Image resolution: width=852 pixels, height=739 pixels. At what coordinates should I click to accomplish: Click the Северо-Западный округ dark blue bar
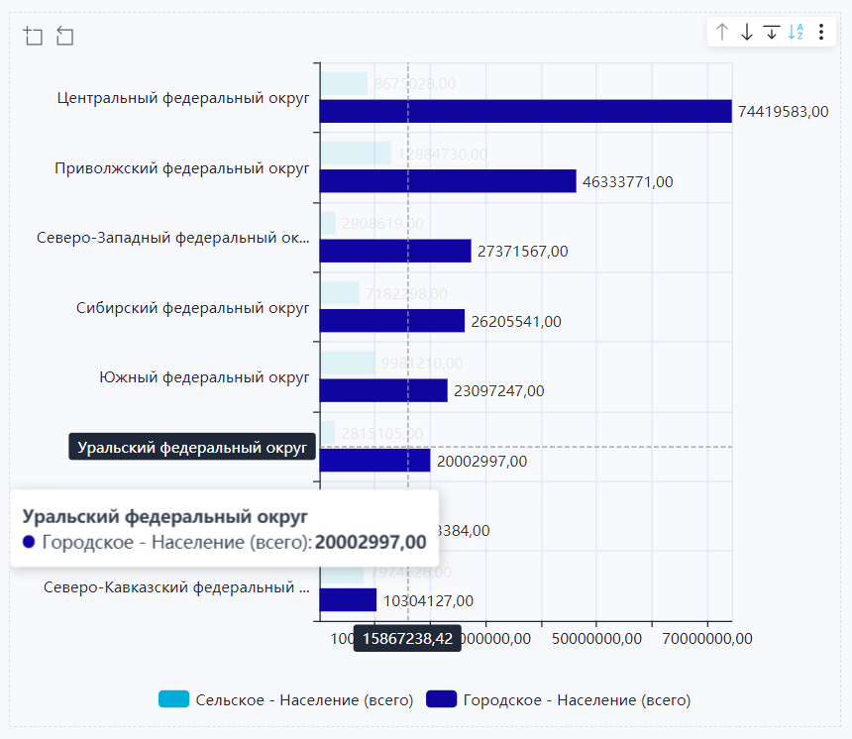click(x=395, y=251)
